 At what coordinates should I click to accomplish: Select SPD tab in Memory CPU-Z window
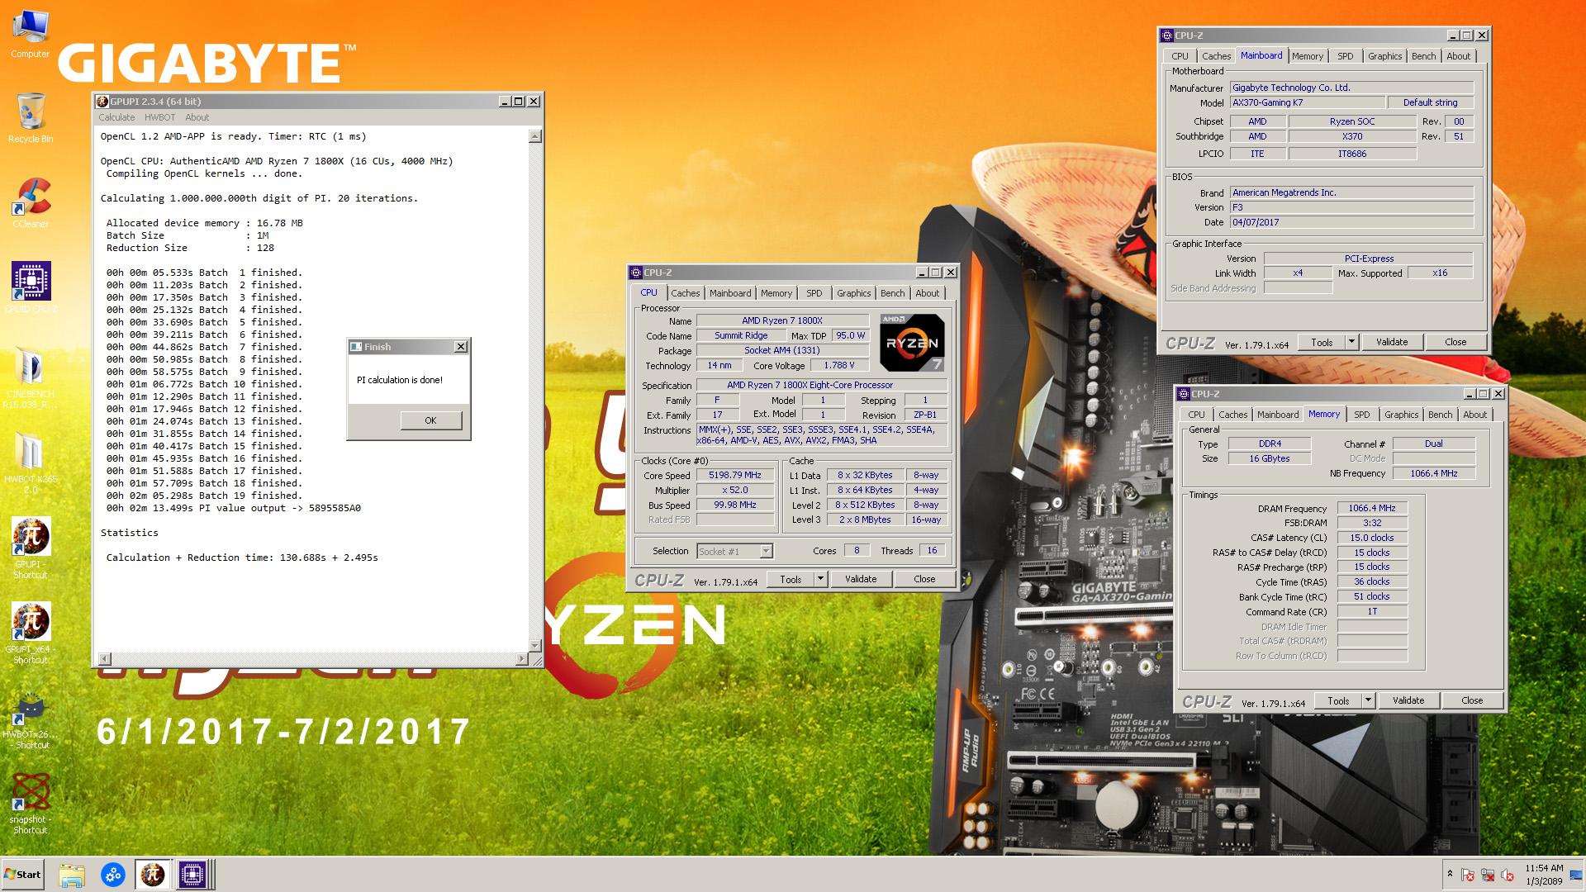tap(1362, 415)
